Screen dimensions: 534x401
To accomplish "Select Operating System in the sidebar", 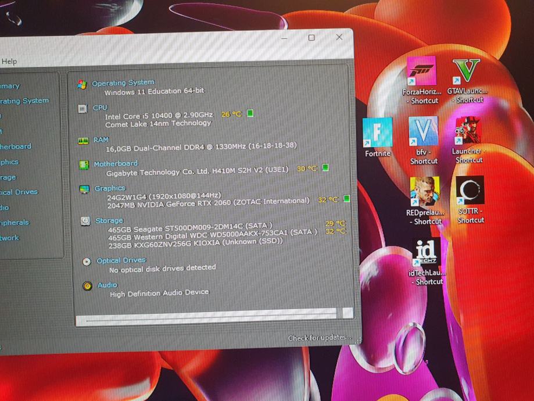I will click(x=24, y=101).
